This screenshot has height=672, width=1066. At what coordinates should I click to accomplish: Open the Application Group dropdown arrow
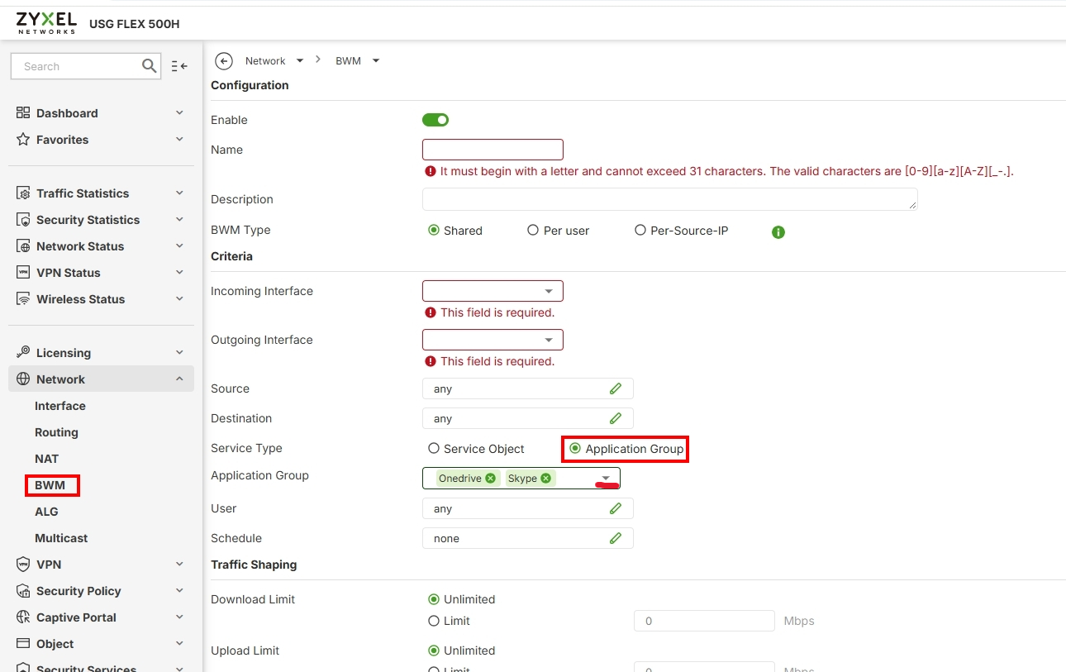tap(606, 479)
